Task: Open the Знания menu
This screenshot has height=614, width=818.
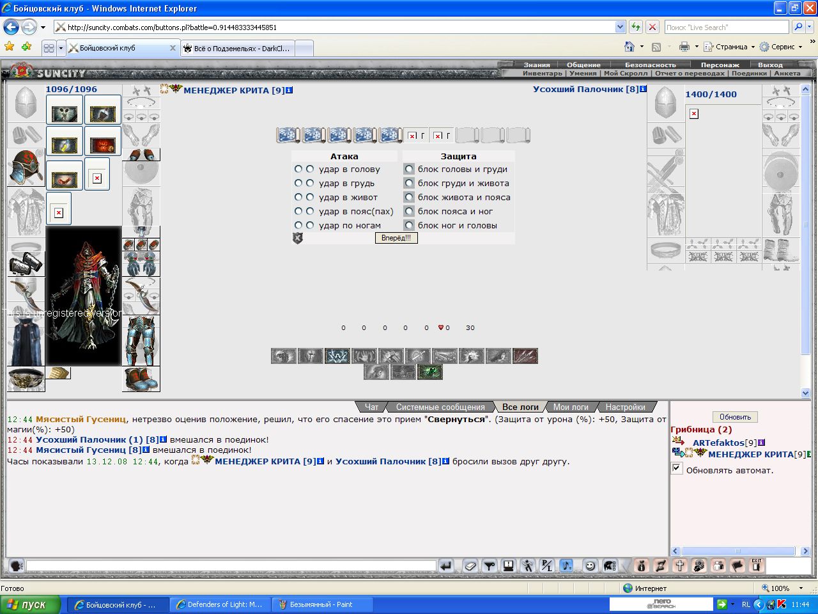Action: tap(537, 65)
